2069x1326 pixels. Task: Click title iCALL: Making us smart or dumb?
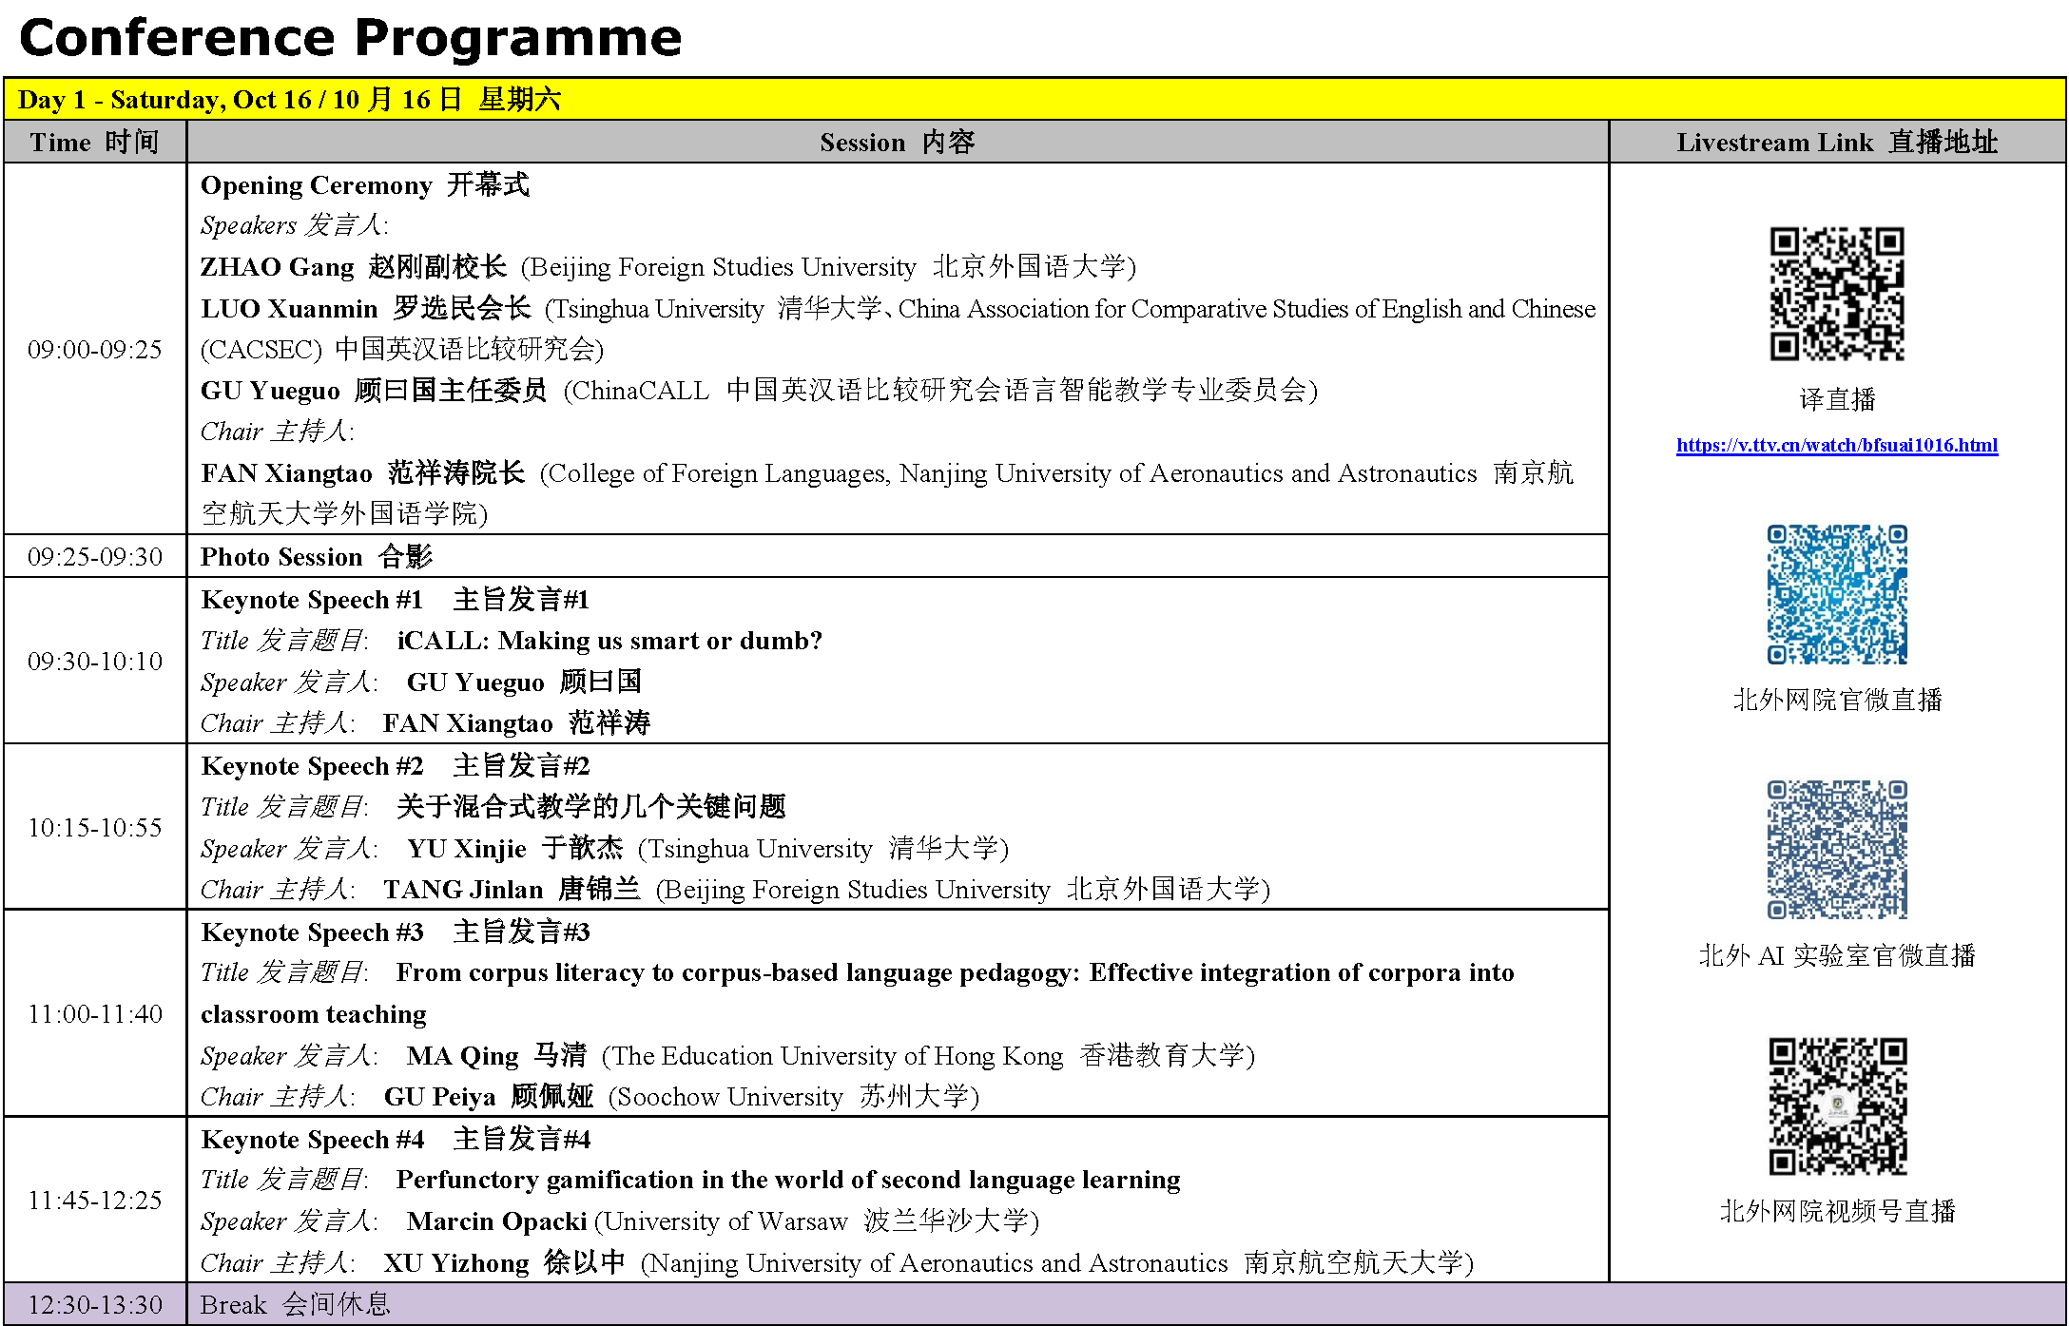(x=609, y=640)
